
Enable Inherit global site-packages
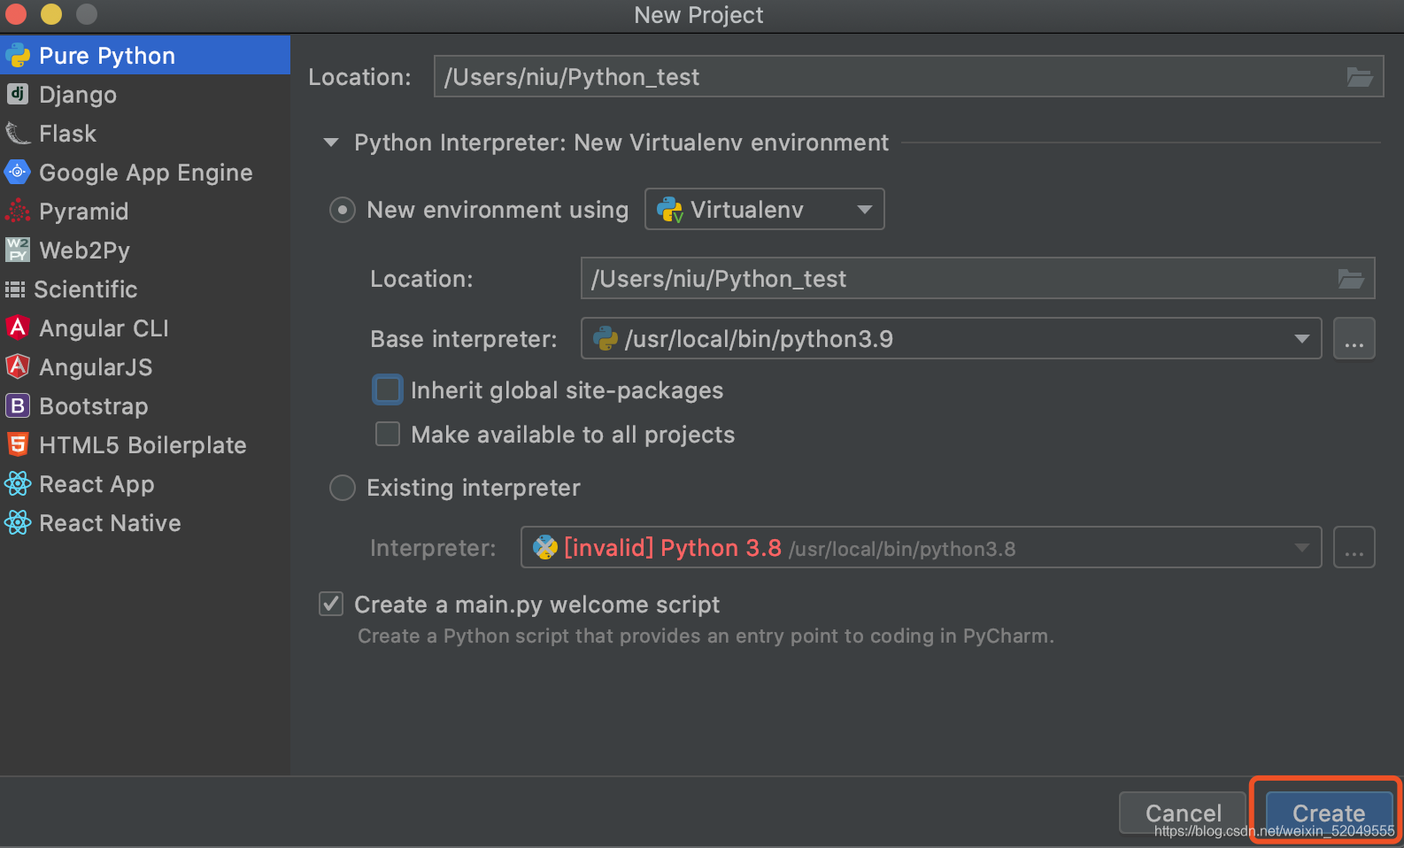point(388,389)
